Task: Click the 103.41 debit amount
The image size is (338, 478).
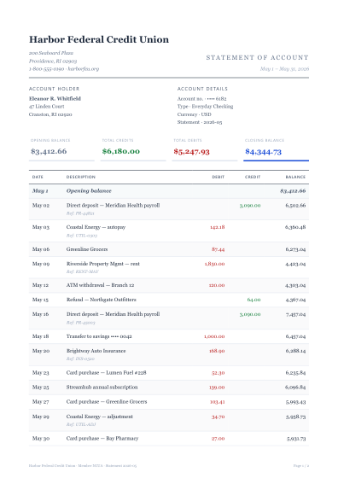Action: pos(218,402)
